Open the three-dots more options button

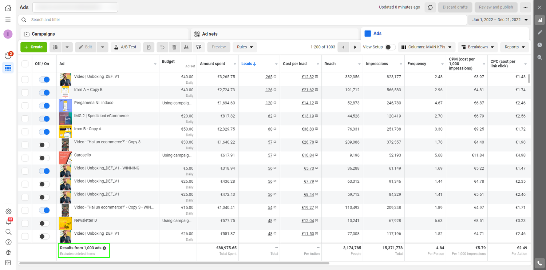(525, 7)
